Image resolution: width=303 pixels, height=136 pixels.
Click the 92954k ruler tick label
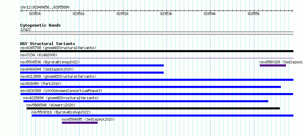click(x=210, y=14)
